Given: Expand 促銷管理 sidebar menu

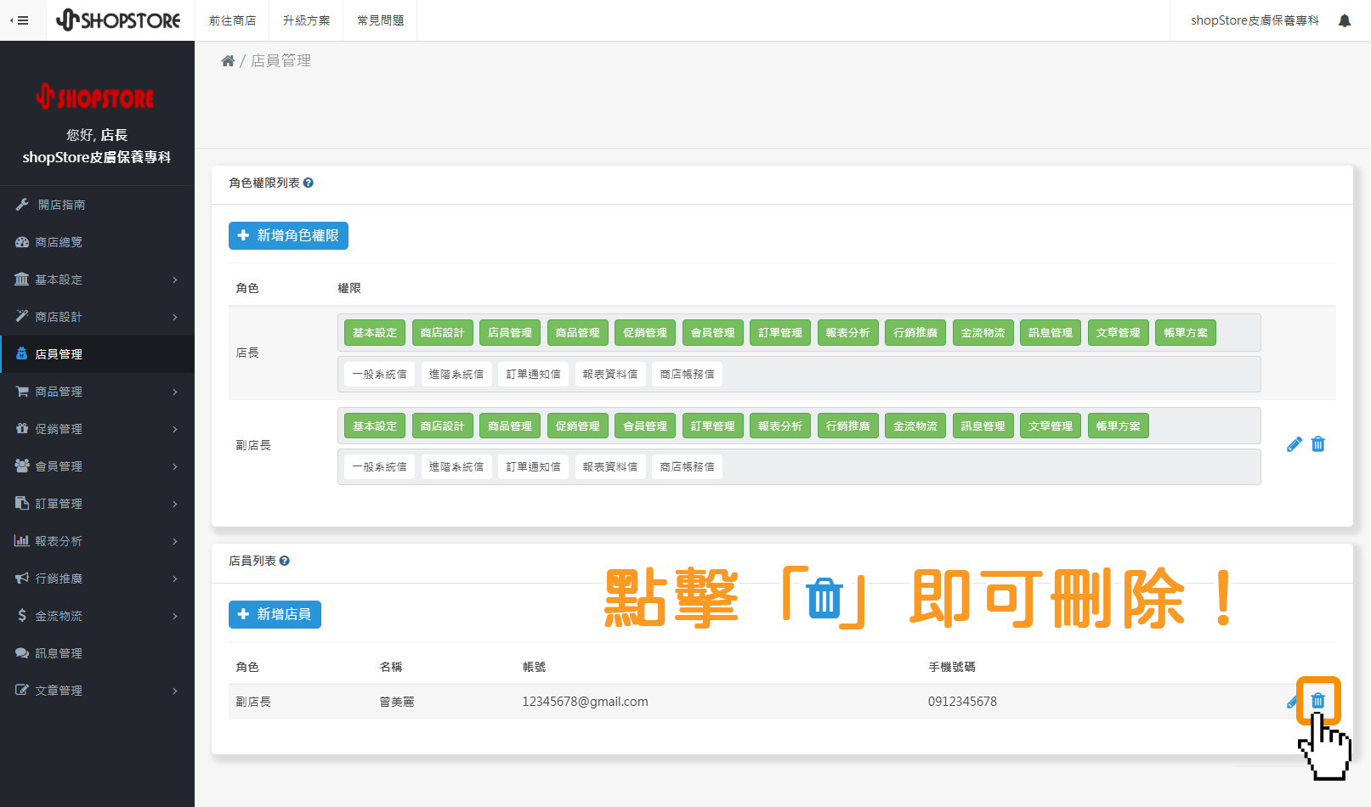Looking at the screenshot, I should click(x=97, y=429).
